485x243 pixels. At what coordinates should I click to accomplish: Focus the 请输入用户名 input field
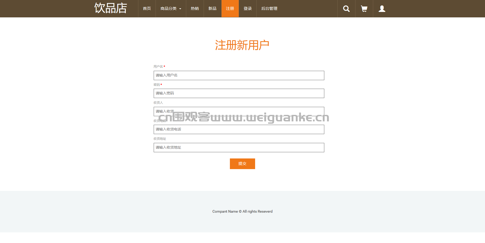click(239, 75)
